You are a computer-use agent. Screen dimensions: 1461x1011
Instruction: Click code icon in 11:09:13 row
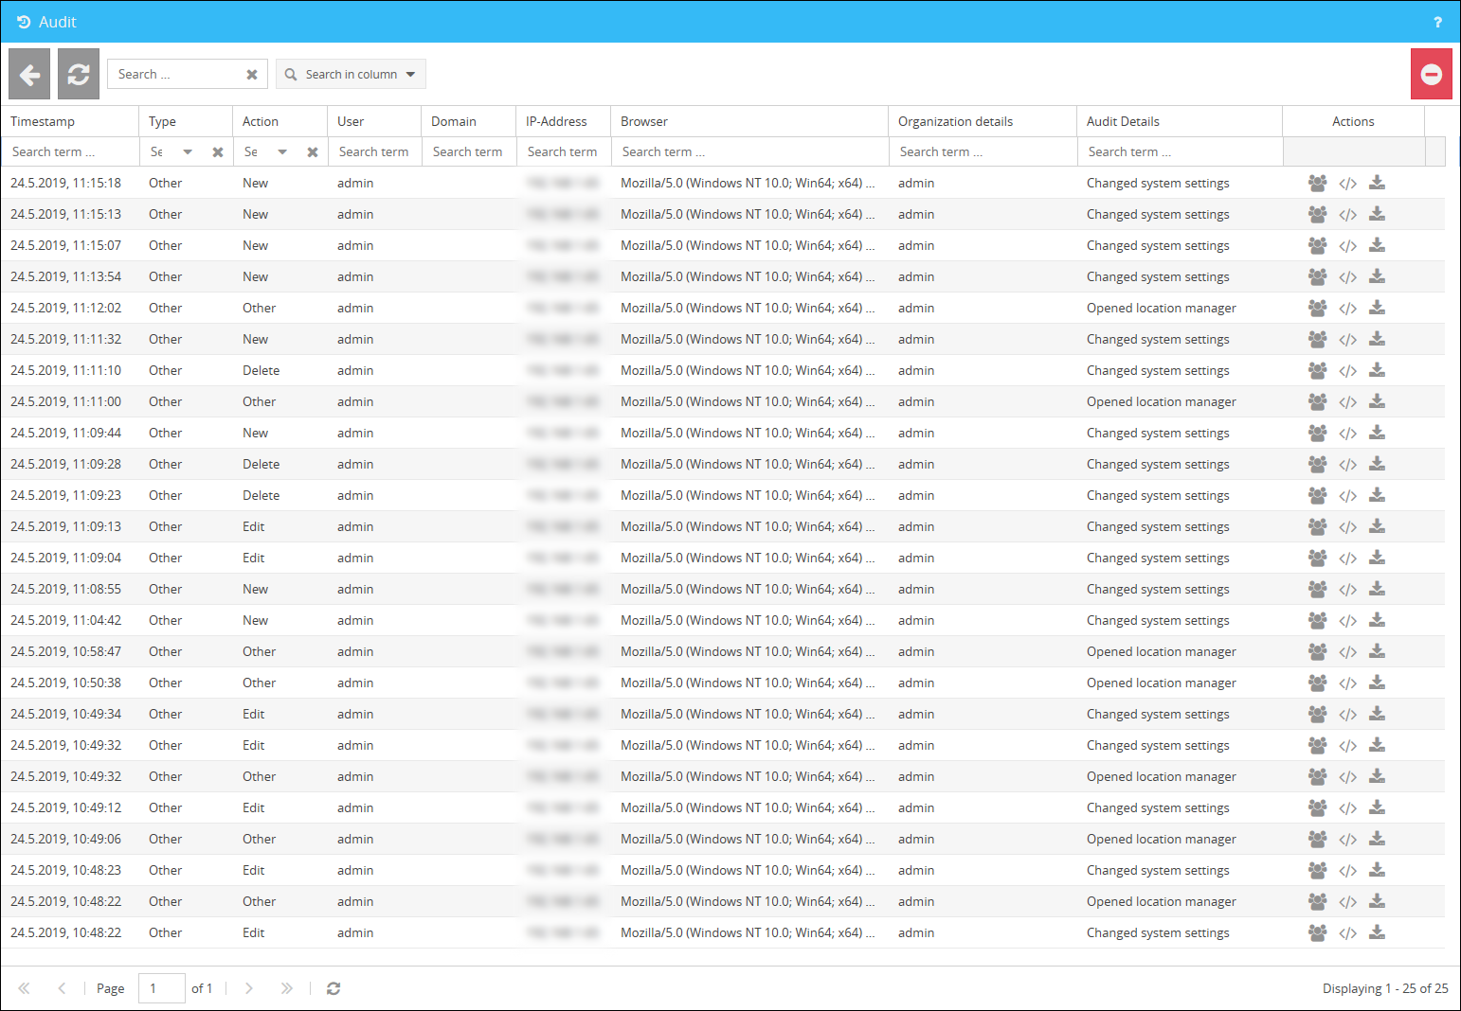click(x=1348, y=527)
